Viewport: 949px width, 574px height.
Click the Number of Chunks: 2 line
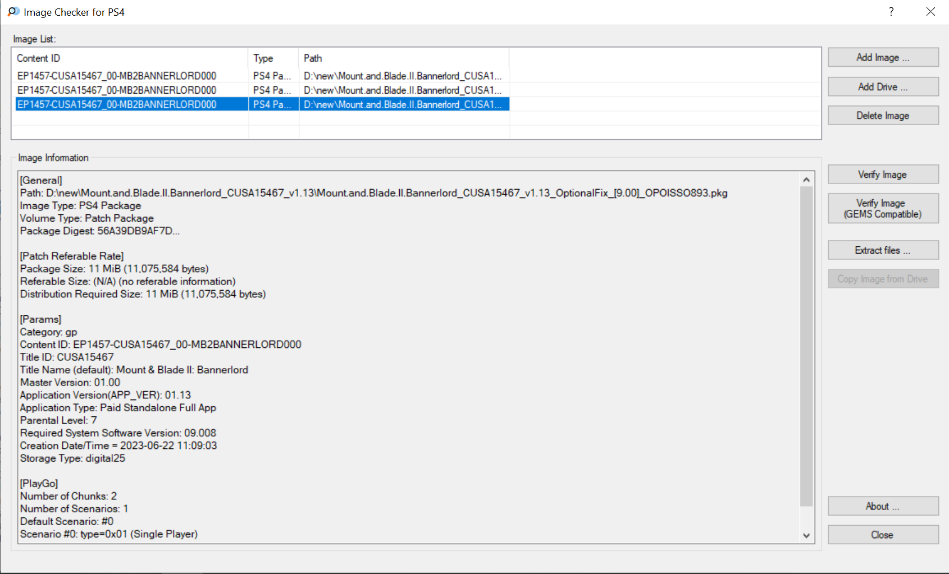pos(69,496)
